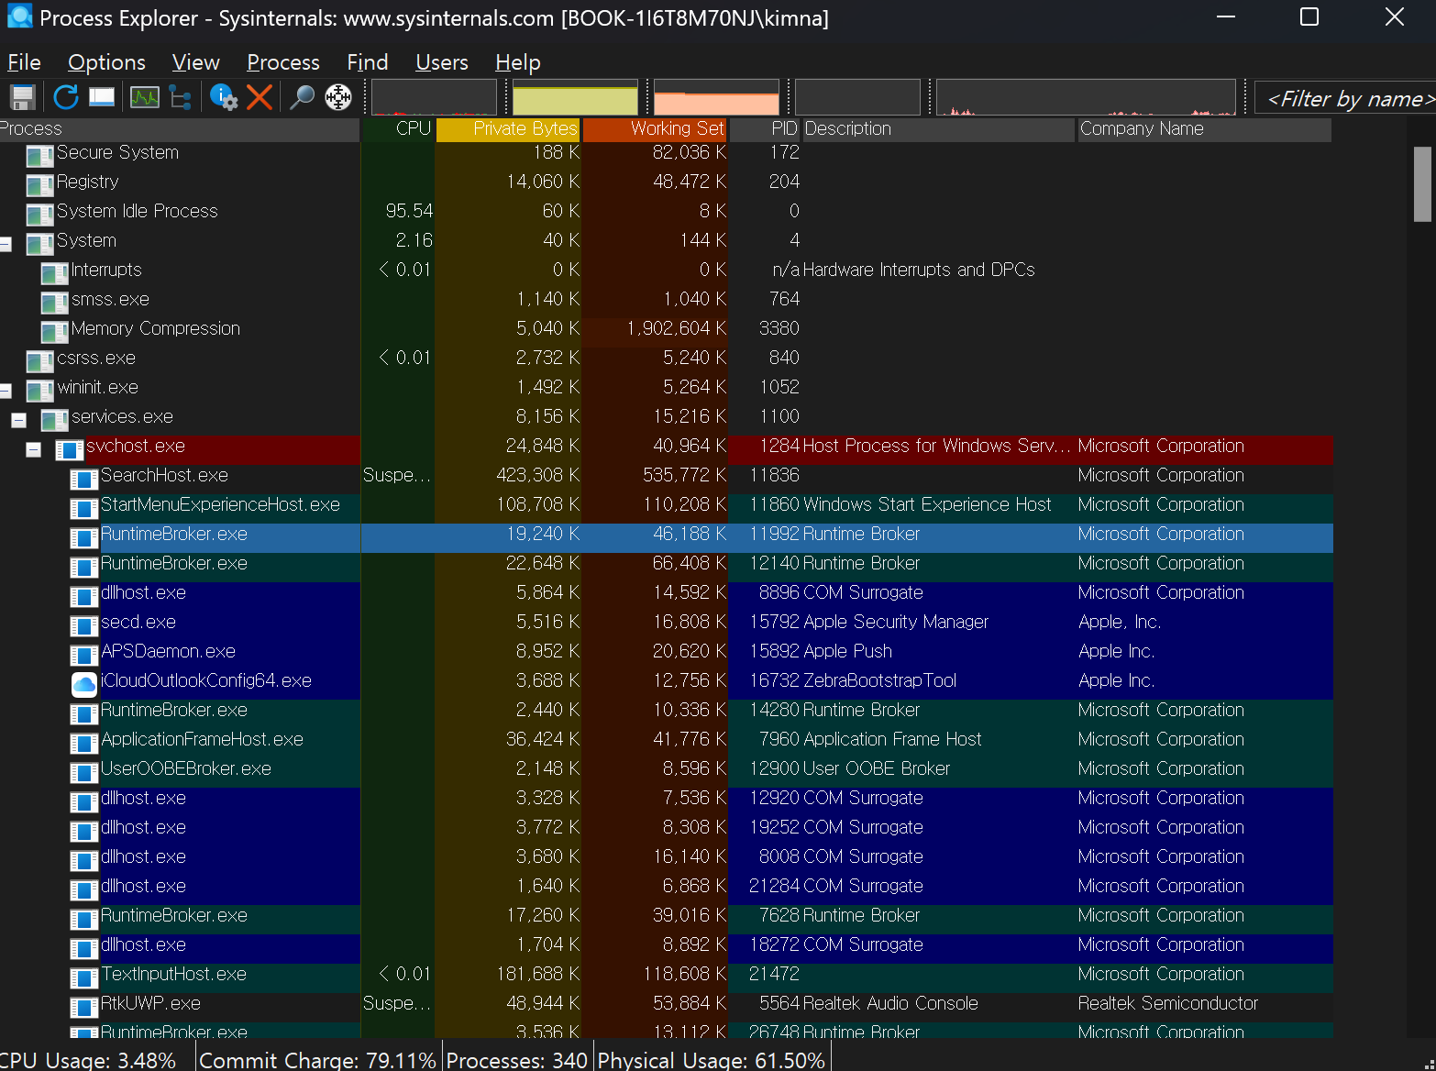1436x1071 pixels.
Task: Open the Process menu
Action: (x=282, y=62)
